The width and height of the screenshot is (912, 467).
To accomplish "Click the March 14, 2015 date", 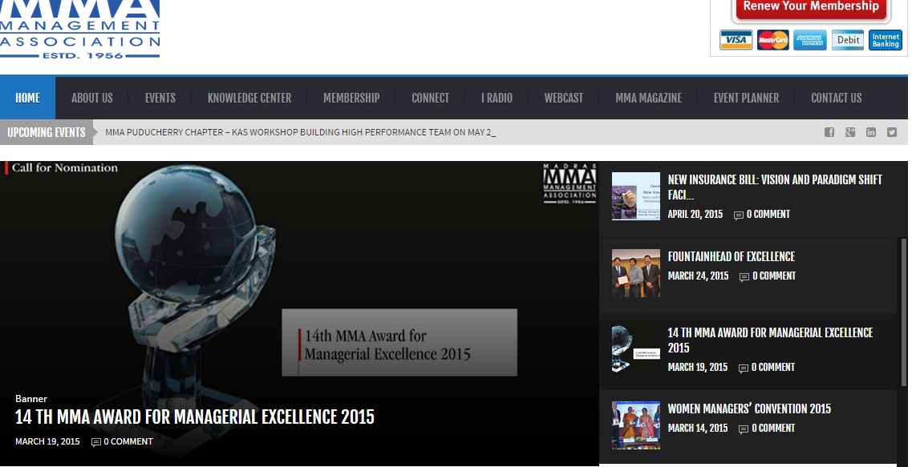I will click(697, 428).
